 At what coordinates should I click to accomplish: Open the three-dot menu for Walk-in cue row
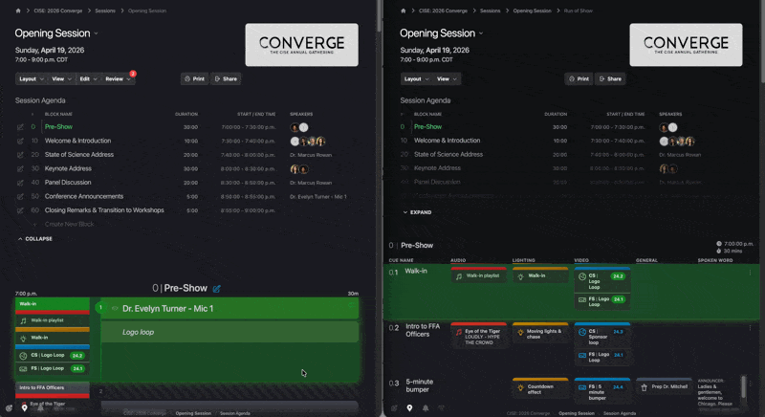[750, 273]
